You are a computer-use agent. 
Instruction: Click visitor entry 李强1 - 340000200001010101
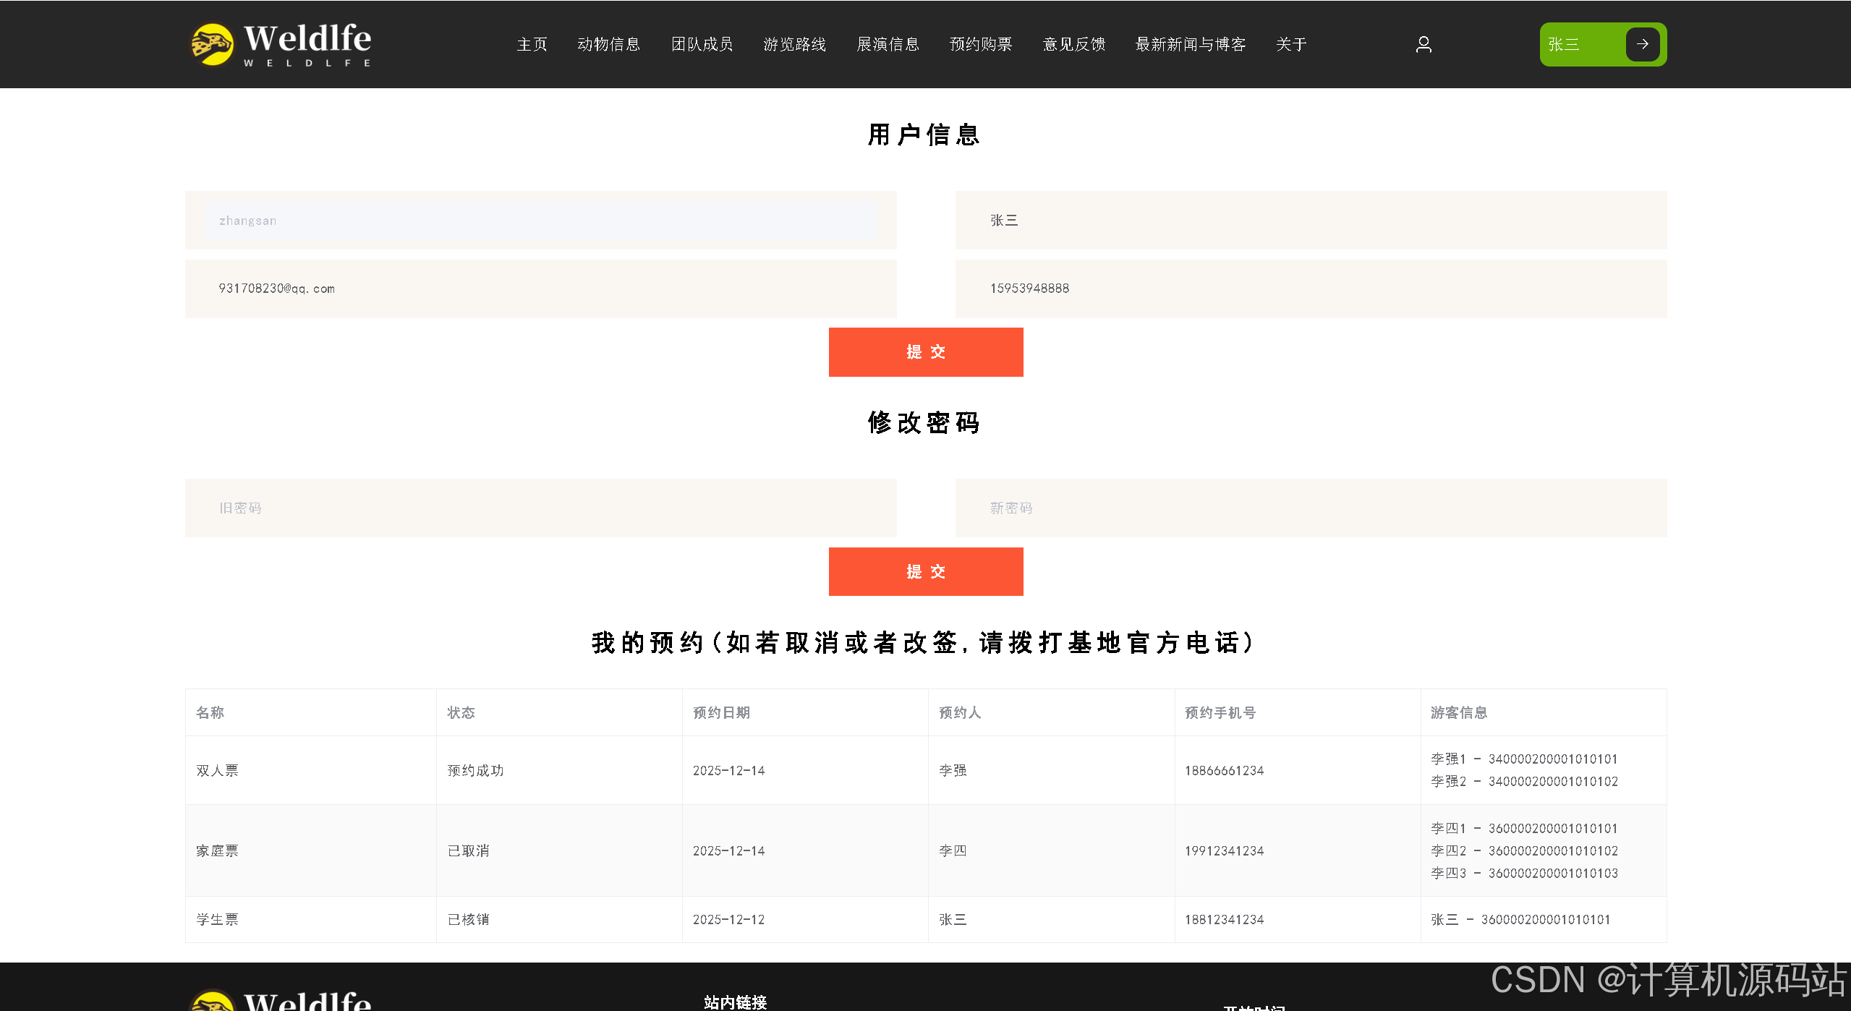(x=1524, y=759)
